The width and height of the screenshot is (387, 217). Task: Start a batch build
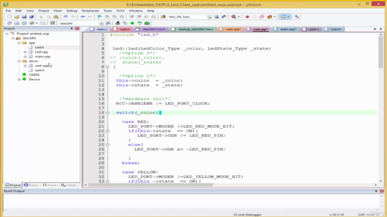(32, 23)
